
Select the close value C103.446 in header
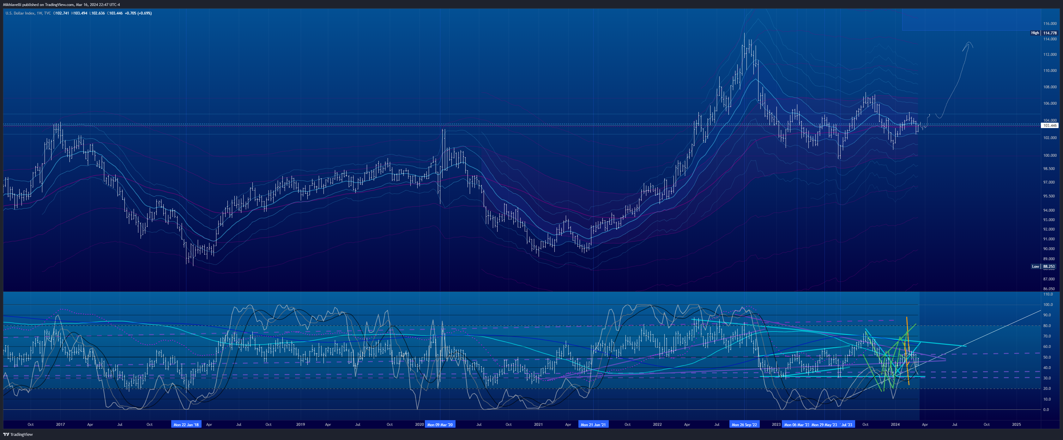click(115, 13)
